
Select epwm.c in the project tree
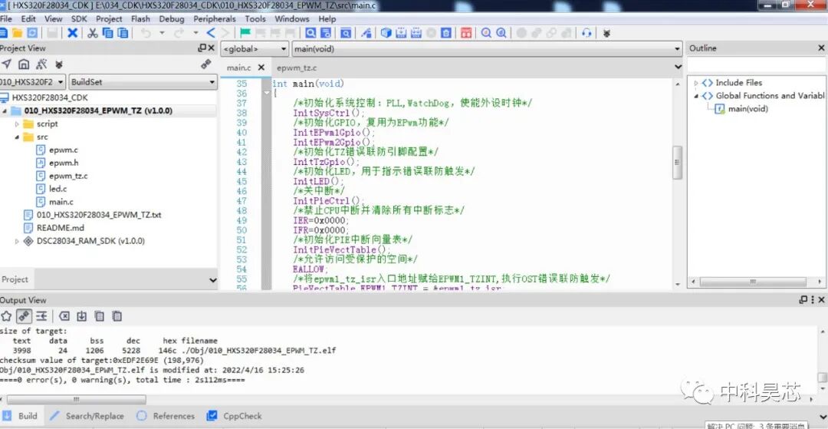point(64,150)
